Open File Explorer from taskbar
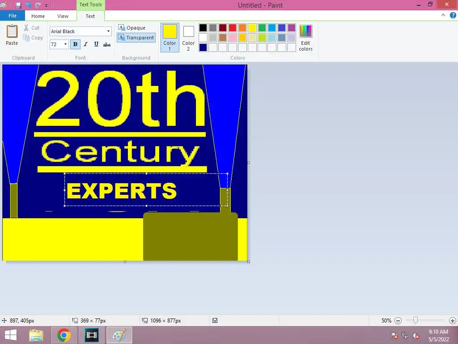The image size is (458, 344). click(x=36, y=335)
